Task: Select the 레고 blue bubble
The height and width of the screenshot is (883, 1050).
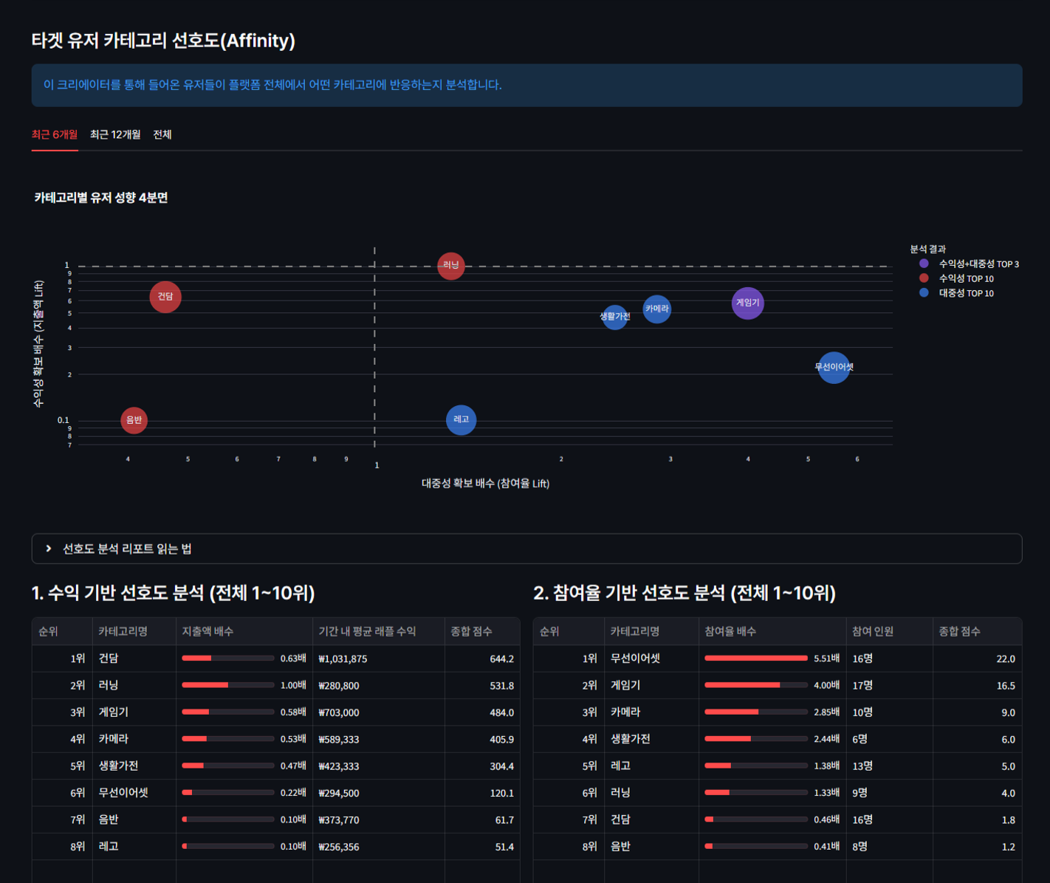Action: 461,419
